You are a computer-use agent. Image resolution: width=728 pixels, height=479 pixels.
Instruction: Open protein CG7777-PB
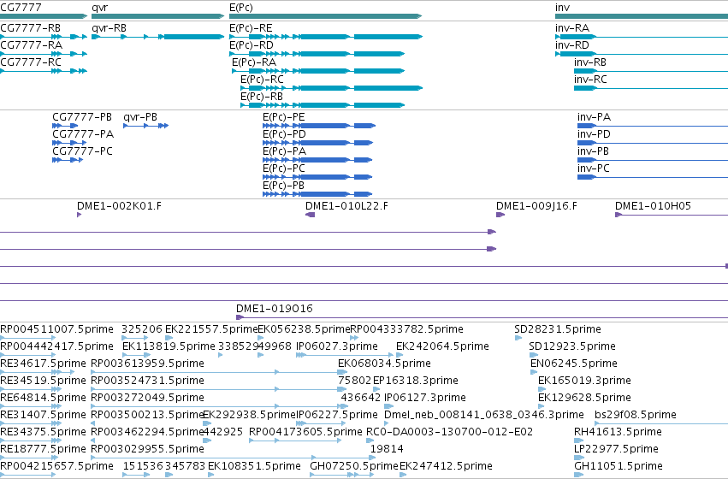[82, 117]
